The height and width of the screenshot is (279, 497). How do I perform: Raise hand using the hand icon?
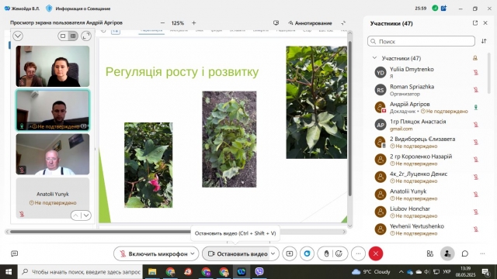tap(326, 253)
